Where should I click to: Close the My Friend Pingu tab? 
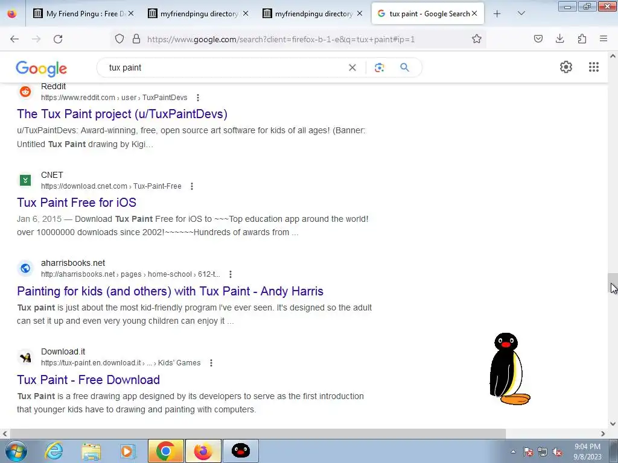[131, 14]
